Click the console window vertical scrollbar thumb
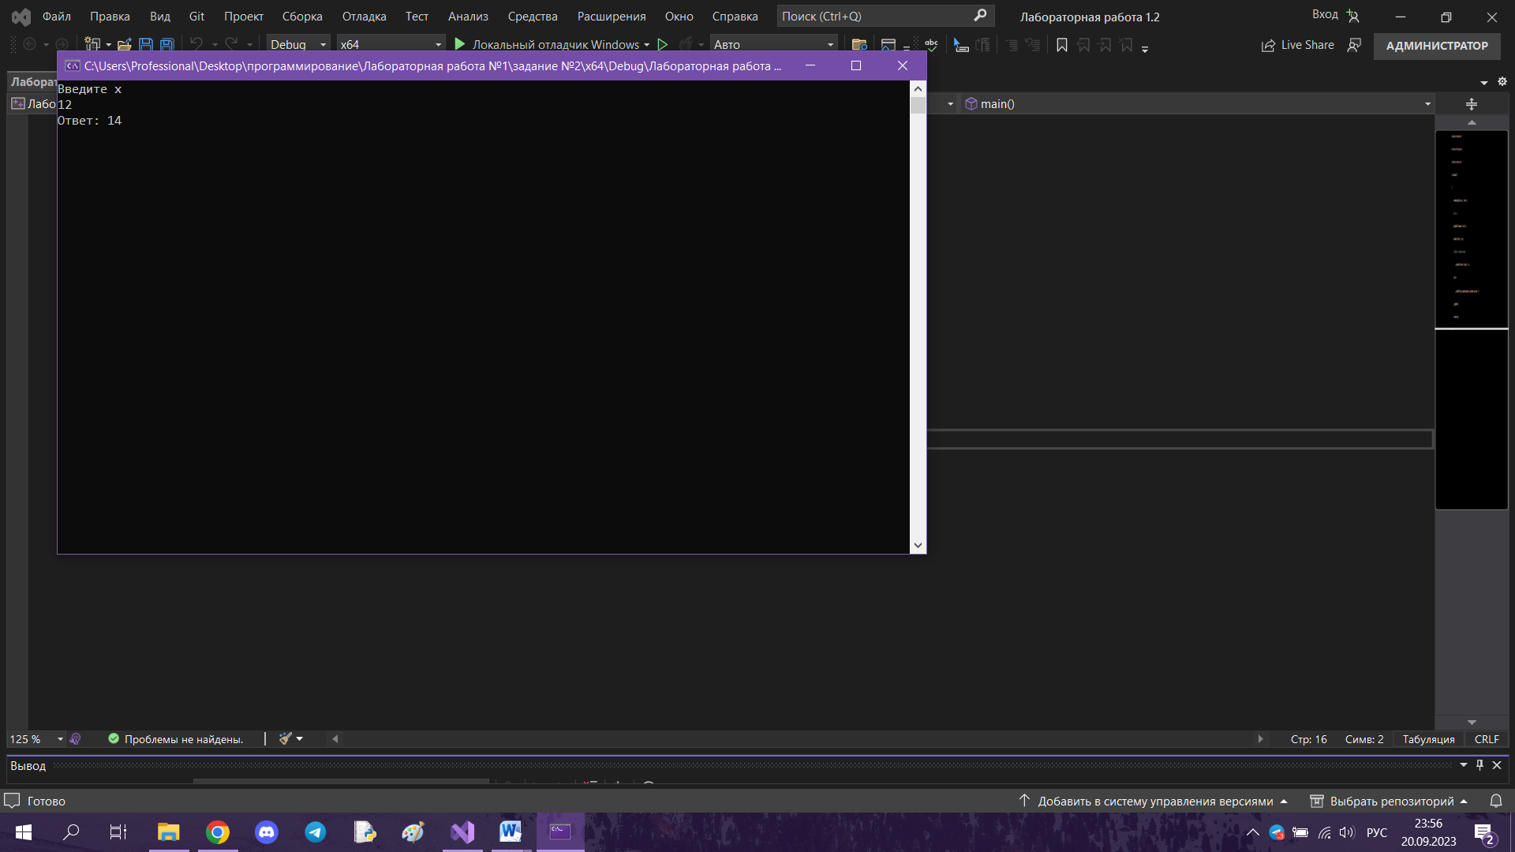 [918, 106]
